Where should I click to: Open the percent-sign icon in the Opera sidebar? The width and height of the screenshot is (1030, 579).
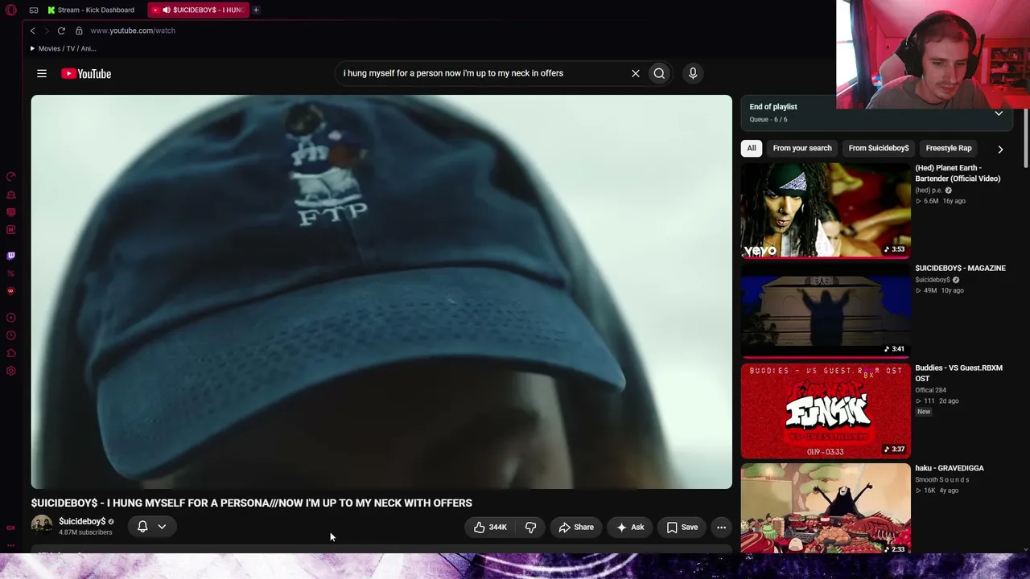[11, 273]
